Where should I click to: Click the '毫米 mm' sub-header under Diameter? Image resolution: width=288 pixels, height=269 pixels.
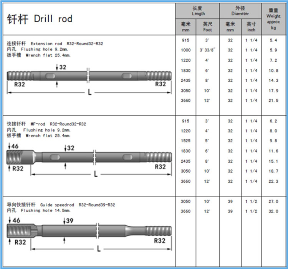click(230, 27)
